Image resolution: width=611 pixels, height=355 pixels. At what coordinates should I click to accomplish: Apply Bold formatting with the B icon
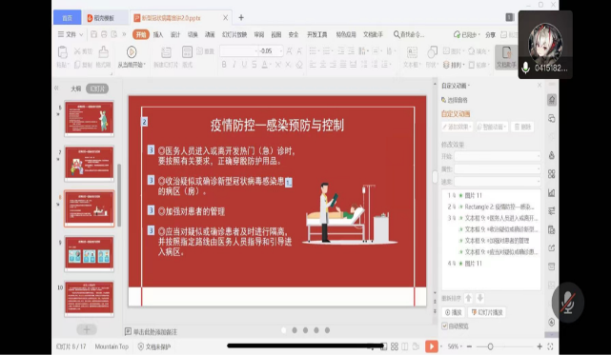tap(224, 65)
